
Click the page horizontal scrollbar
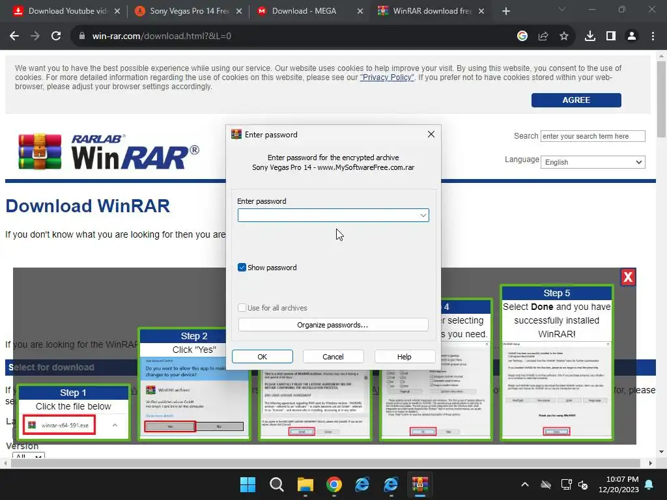pos(326,463)
